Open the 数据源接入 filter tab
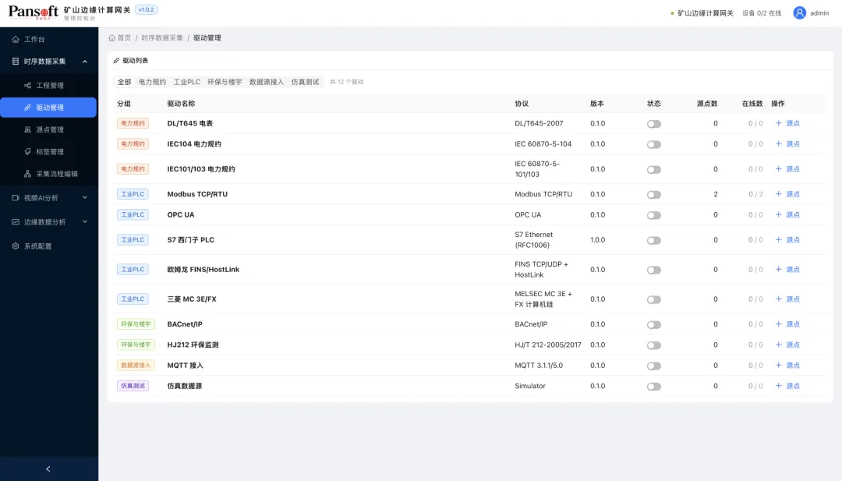Screen dimensions: 842x481 (267, 82)
